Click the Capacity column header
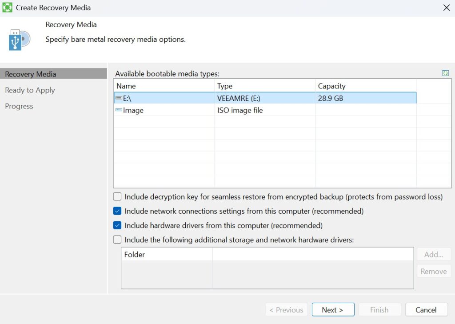The height and width of the screenshot is (324, 455). (365, 86)
